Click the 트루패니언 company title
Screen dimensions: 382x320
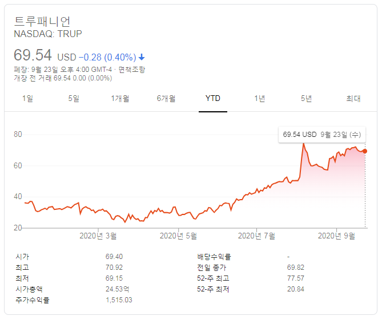[x=42, y=22]
